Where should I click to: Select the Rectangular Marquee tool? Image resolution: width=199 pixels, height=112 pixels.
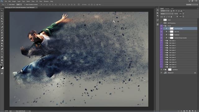coord(2,13)
